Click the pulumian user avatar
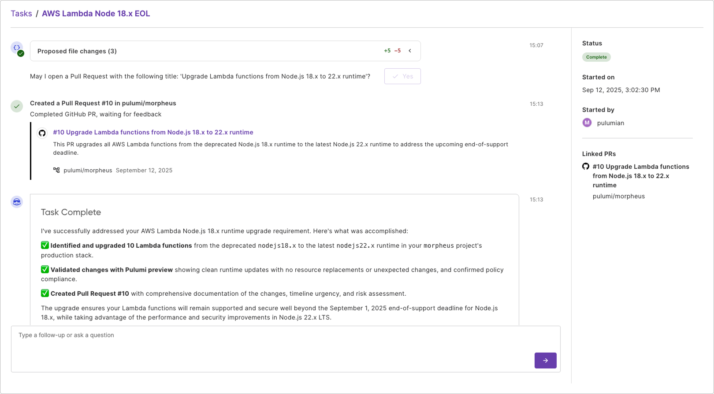The height and width of the screenshot is (394, 714). point(587,123)
